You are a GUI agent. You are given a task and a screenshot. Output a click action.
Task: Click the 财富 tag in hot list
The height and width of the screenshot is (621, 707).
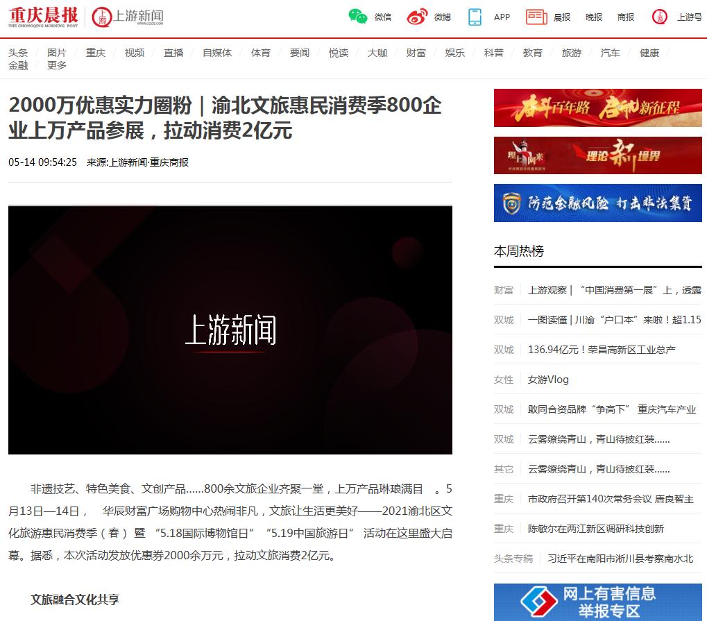(x=504, y=290)
